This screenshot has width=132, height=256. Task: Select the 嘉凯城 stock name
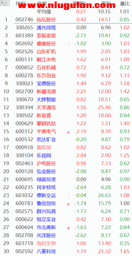click(x=44, y=148)
